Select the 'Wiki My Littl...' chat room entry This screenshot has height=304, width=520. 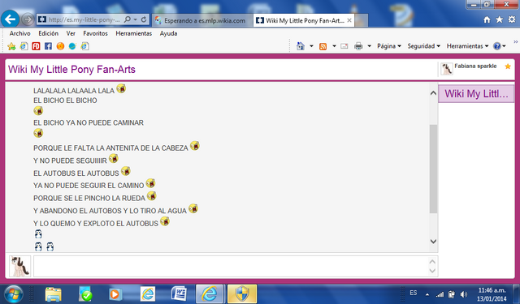tap(476, 93)
